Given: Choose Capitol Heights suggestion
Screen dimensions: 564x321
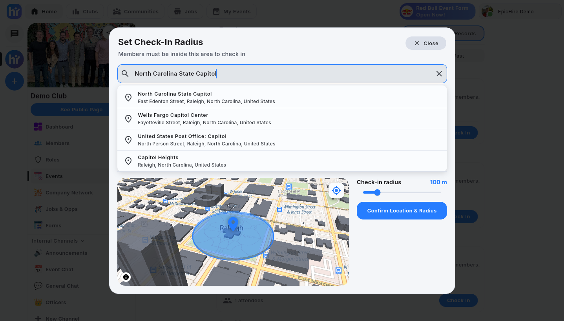Looking at the screenshot, I should pos(282,161).
